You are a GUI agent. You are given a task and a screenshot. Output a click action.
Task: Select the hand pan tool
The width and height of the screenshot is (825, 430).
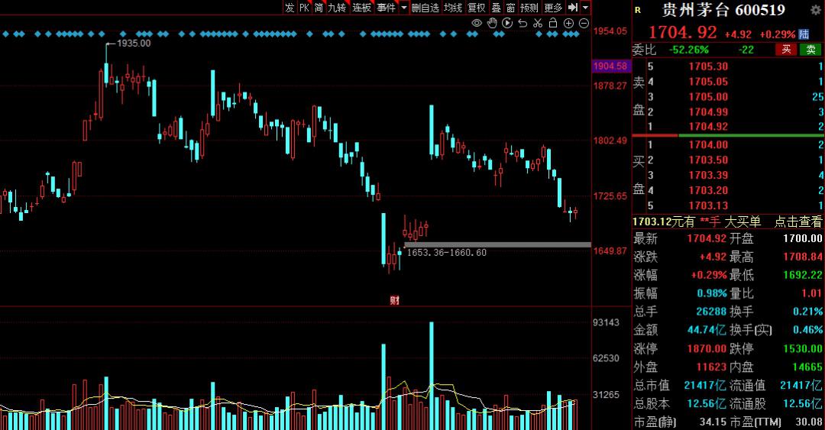tap(492, 23)
